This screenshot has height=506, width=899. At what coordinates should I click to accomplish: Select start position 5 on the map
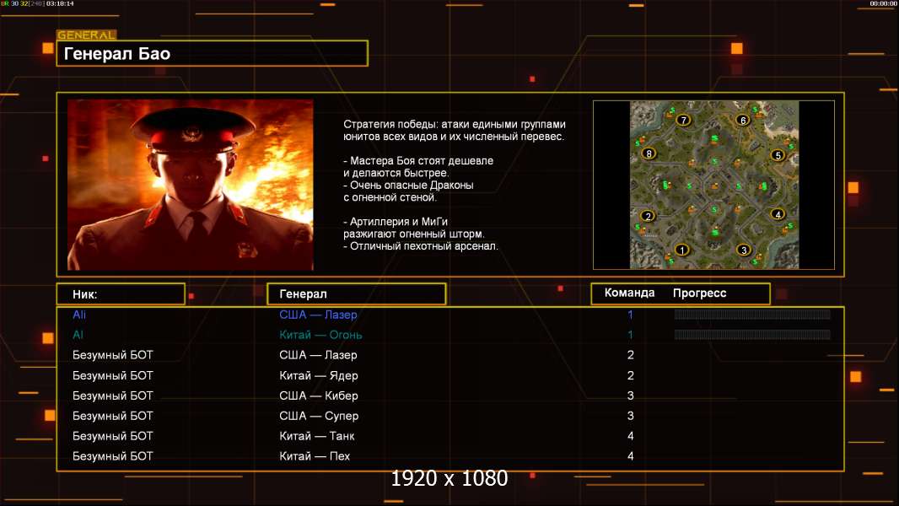pyautogui.click(x=778, y=154)
